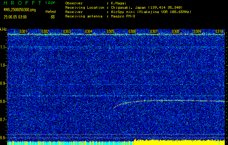Click the Maspro FM-3 antenna text

pos(123,16)
